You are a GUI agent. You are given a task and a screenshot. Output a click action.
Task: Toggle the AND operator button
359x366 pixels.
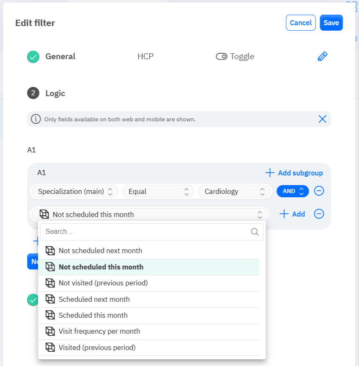(292, 191)
